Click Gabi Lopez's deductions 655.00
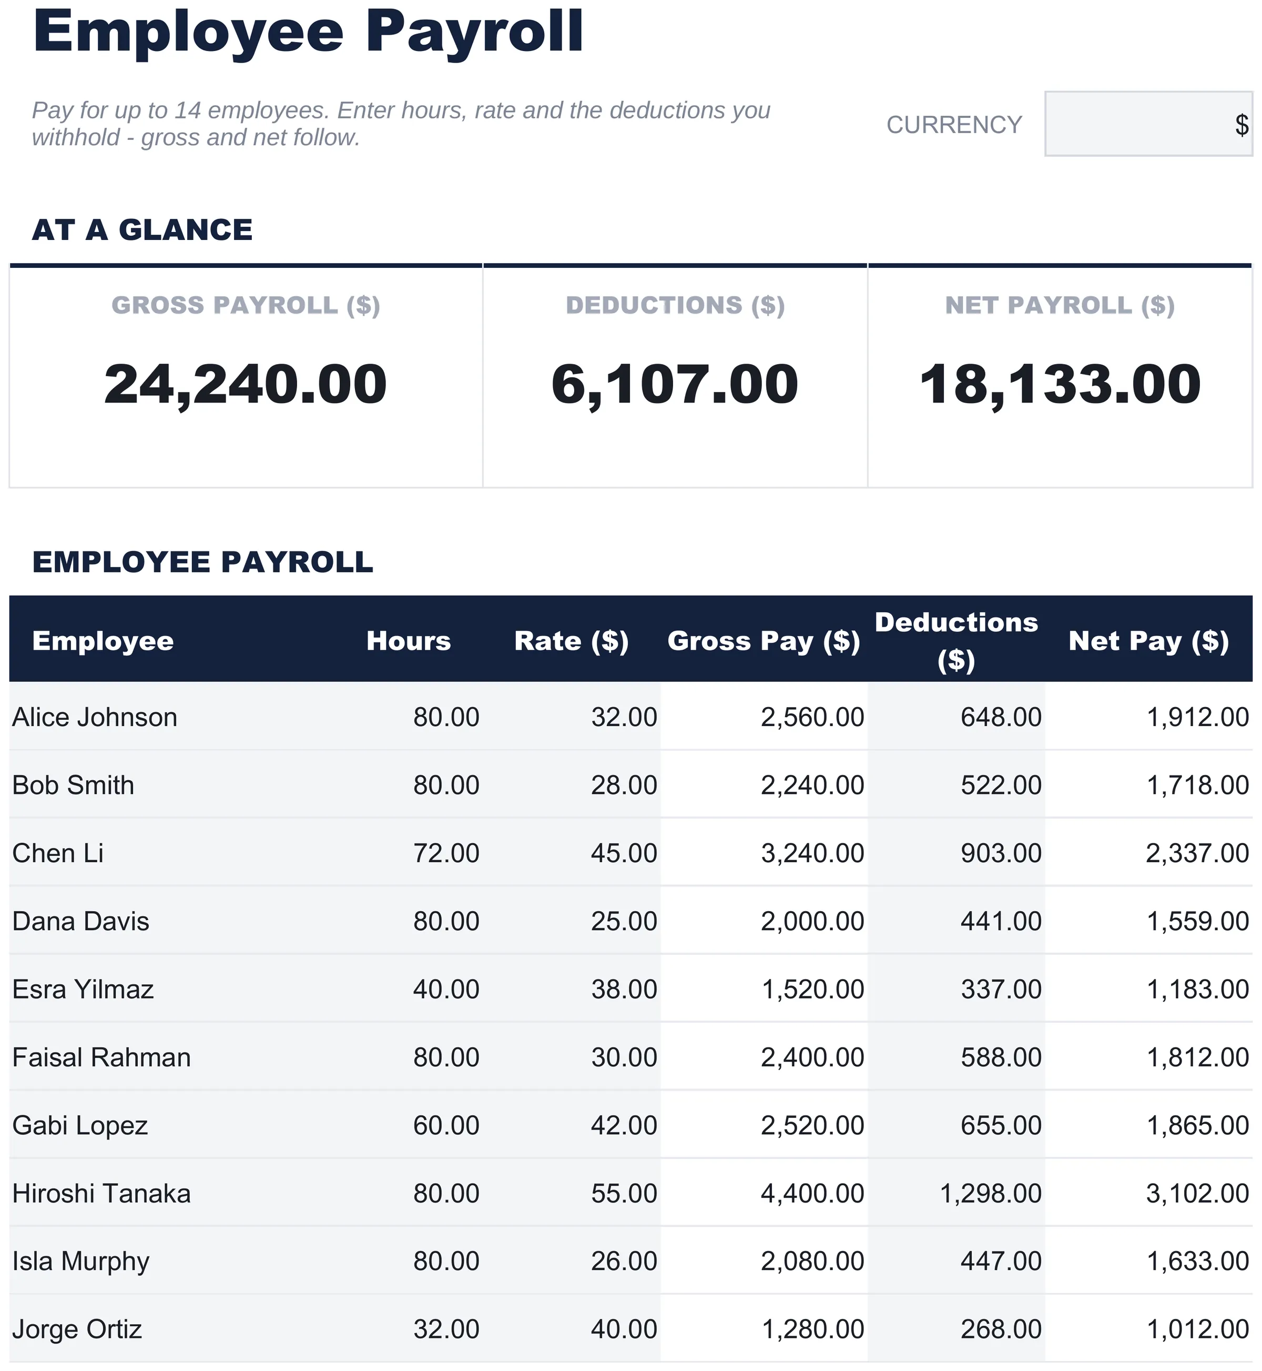1262x1371 pixels. [x=1001, y=1125]
